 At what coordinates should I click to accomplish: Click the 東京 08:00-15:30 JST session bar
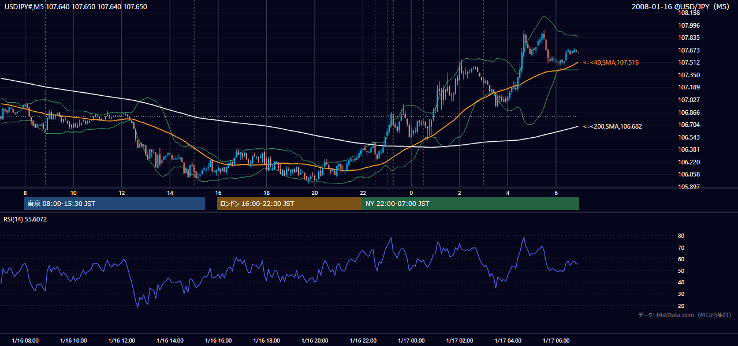pos(114,204)
